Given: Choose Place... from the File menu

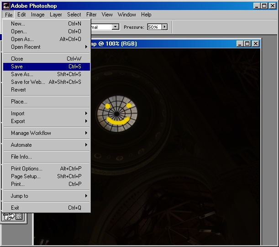Looking at the screenshot, I should [47, 102].
